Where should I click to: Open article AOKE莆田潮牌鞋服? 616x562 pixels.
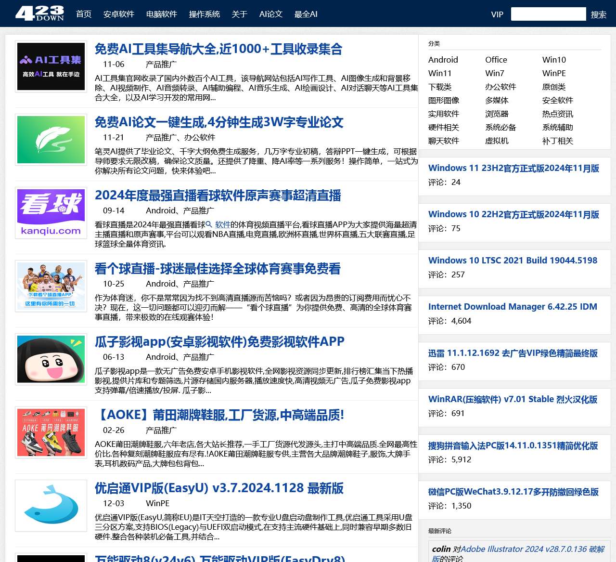(x=219, y=415)
